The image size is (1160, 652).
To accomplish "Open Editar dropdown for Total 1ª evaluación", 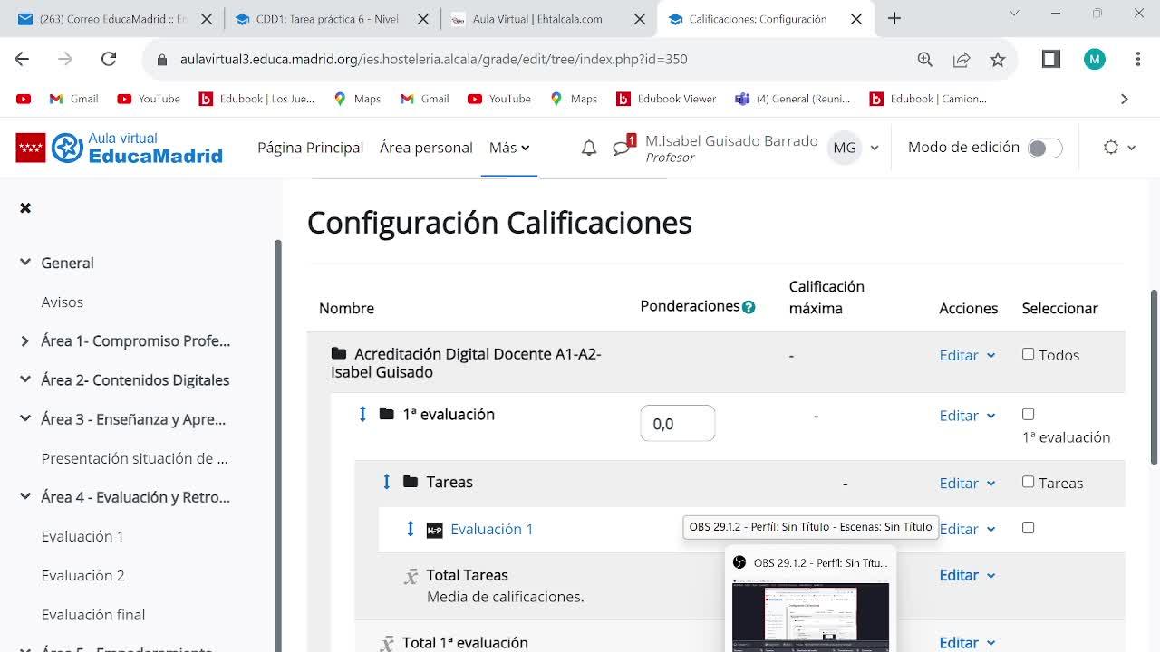I will (x=967, y=643).
